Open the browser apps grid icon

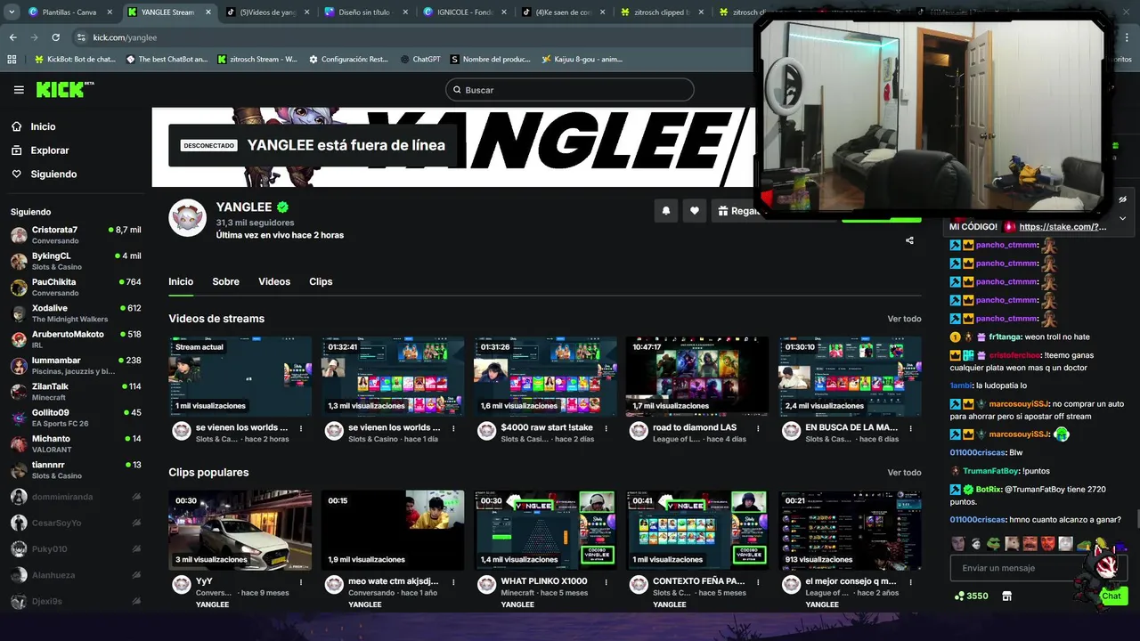12,60
